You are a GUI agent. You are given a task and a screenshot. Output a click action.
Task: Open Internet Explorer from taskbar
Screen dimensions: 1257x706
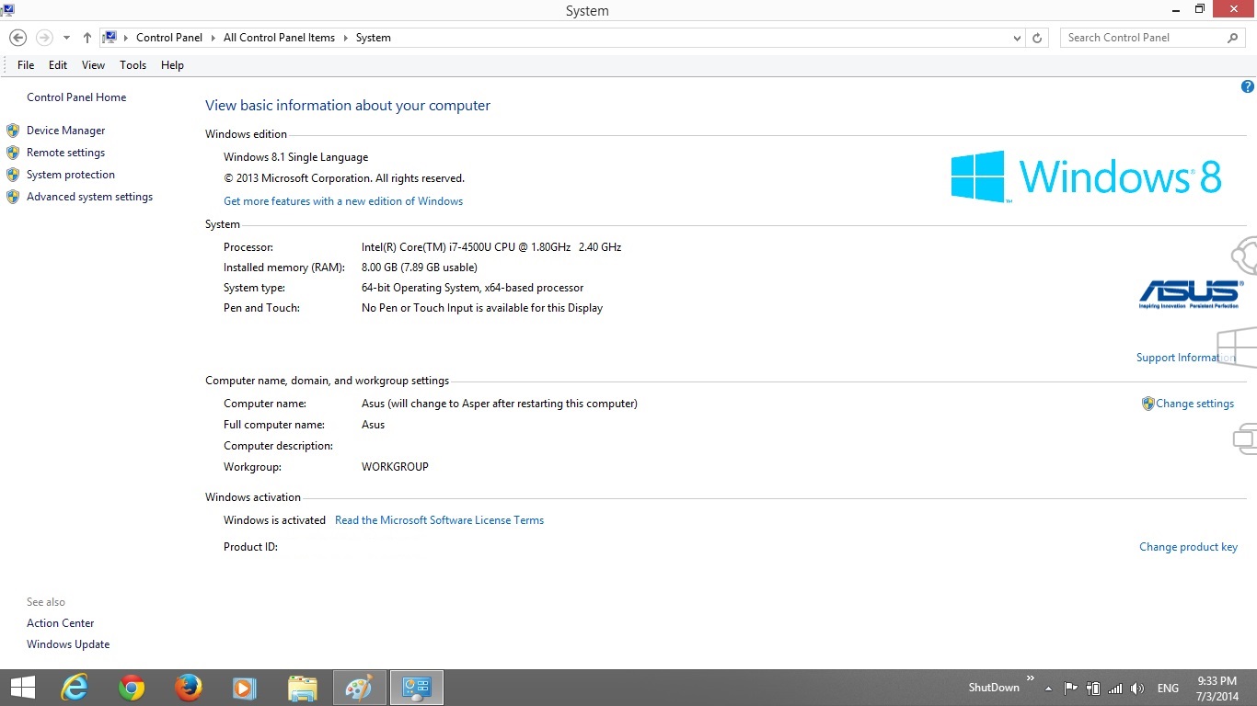tap(75, 688)
